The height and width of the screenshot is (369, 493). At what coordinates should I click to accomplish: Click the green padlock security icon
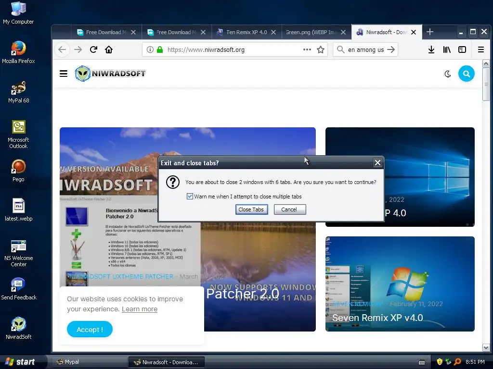click(160, 49)
